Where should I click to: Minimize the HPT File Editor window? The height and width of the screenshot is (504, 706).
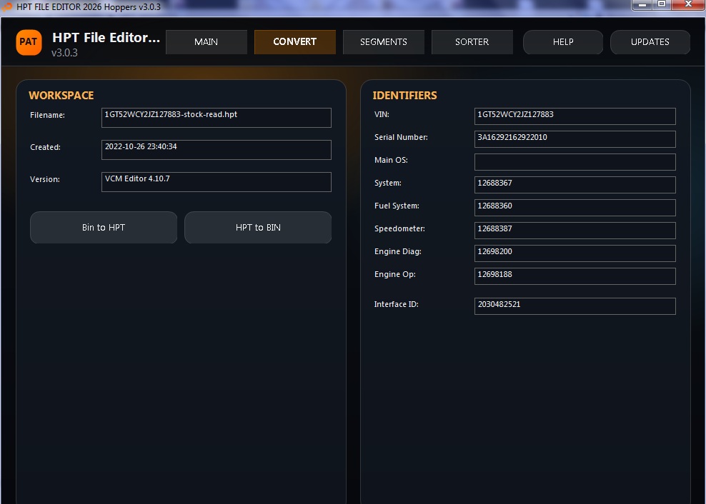click(x=642, y=4)
